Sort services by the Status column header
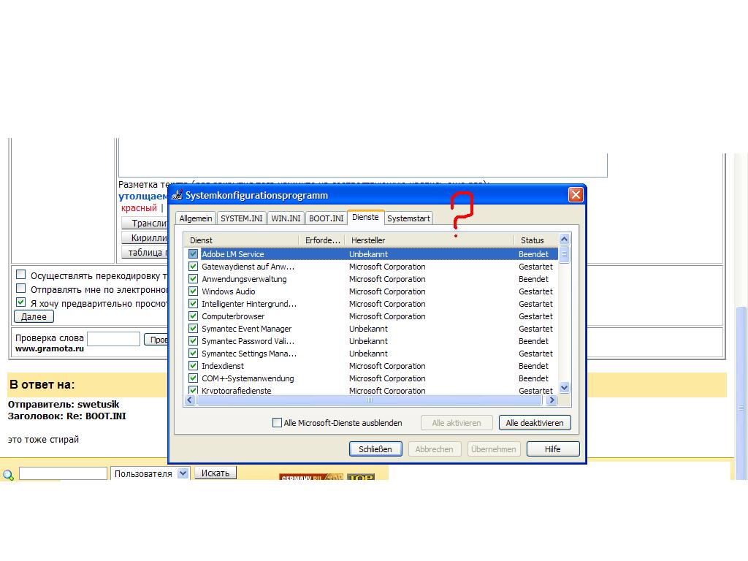Viewport: 748px width, 561px height. (x=533, y=240)
